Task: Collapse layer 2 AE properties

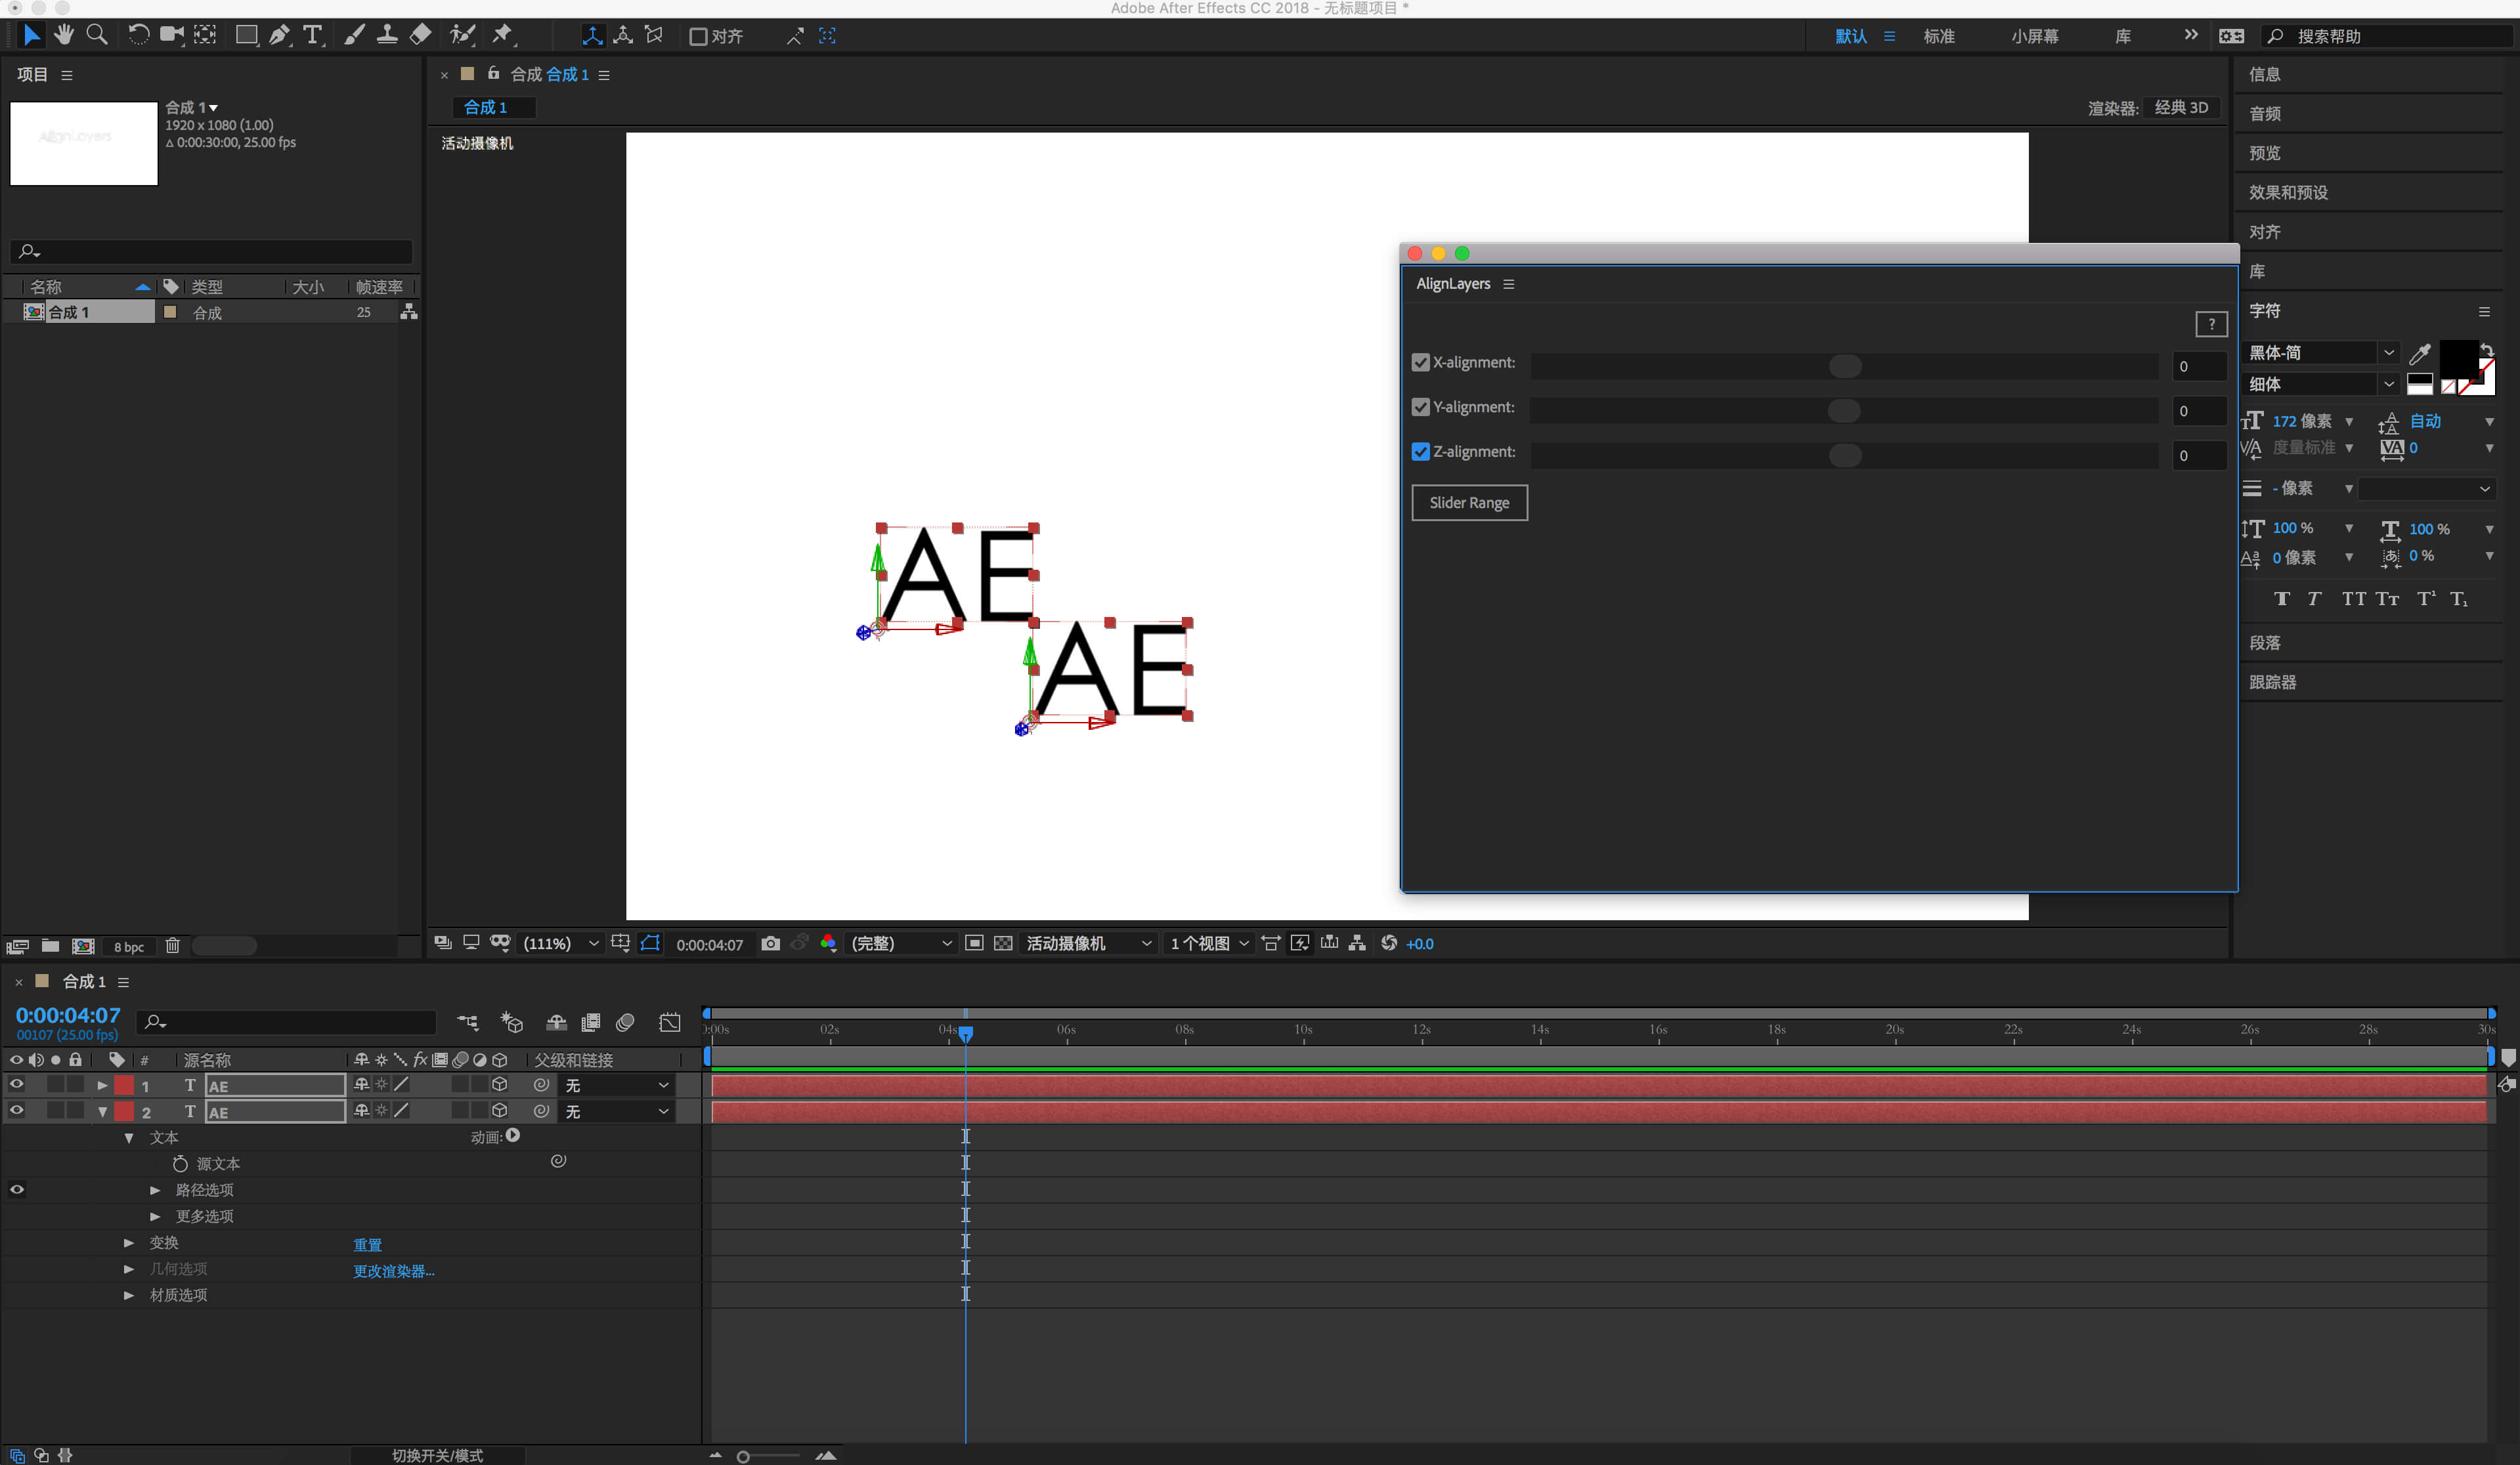Action: point(102,1111)
